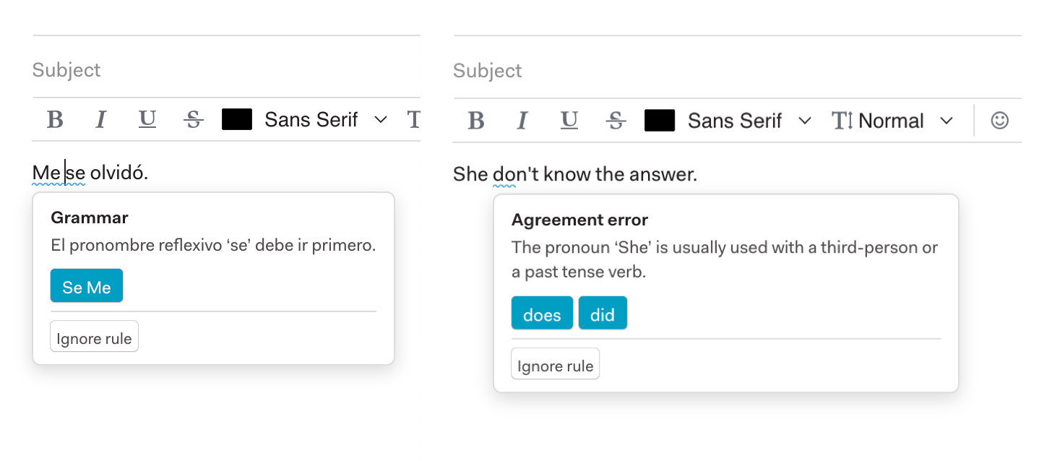This screenshot has width=1052, height=461.
Task: Click the Bold icon above the English sentence
Action: point(475,121)
